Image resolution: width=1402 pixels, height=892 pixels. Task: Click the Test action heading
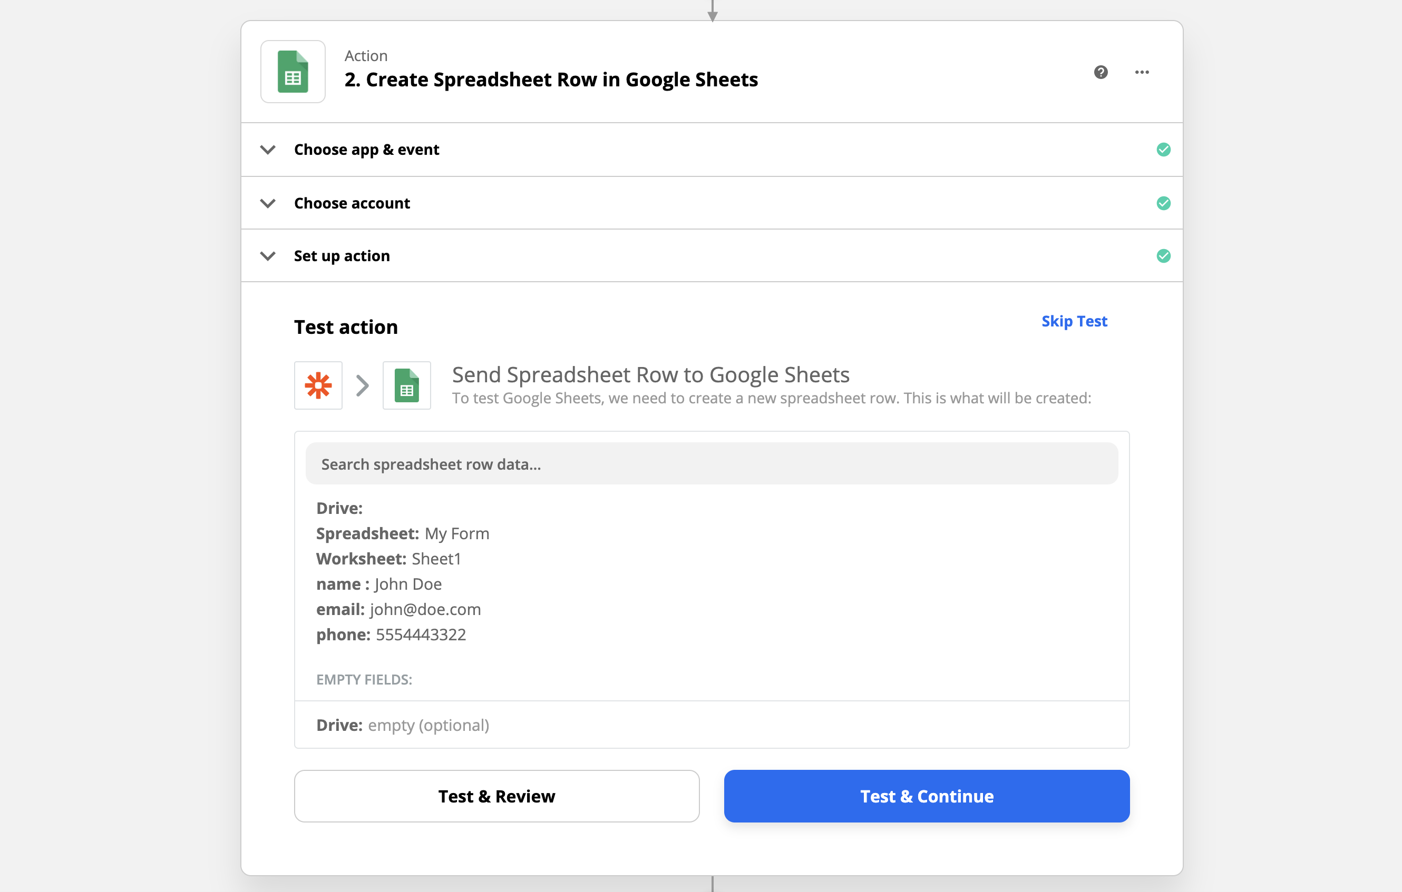(x=346, y=328)
